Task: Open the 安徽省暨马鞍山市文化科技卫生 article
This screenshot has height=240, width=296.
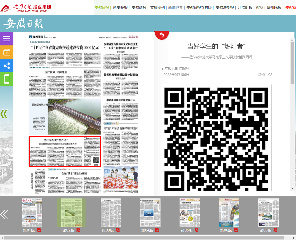Action: [x=121, y=46]
